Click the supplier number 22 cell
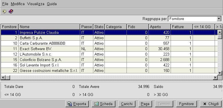Image resolution: width=223 pixels, height=108 pixels. click(9, 70)
